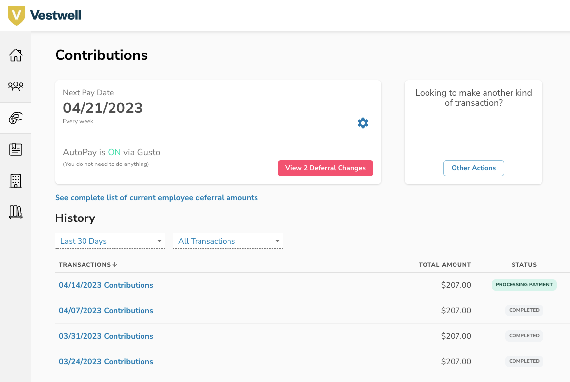Click Completed badge for 03/24/2023 row
570x382 pixels.
[x=524, y=361]
